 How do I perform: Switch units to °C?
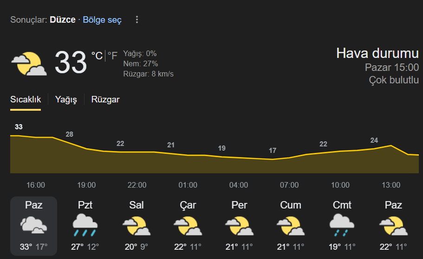(97, 56)
